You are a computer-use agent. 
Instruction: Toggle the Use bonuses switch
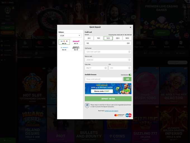point(130,75)
